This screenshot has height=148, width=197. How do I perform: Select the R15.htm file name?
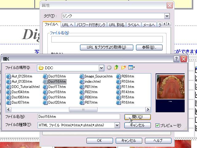[x=128, y=97]
